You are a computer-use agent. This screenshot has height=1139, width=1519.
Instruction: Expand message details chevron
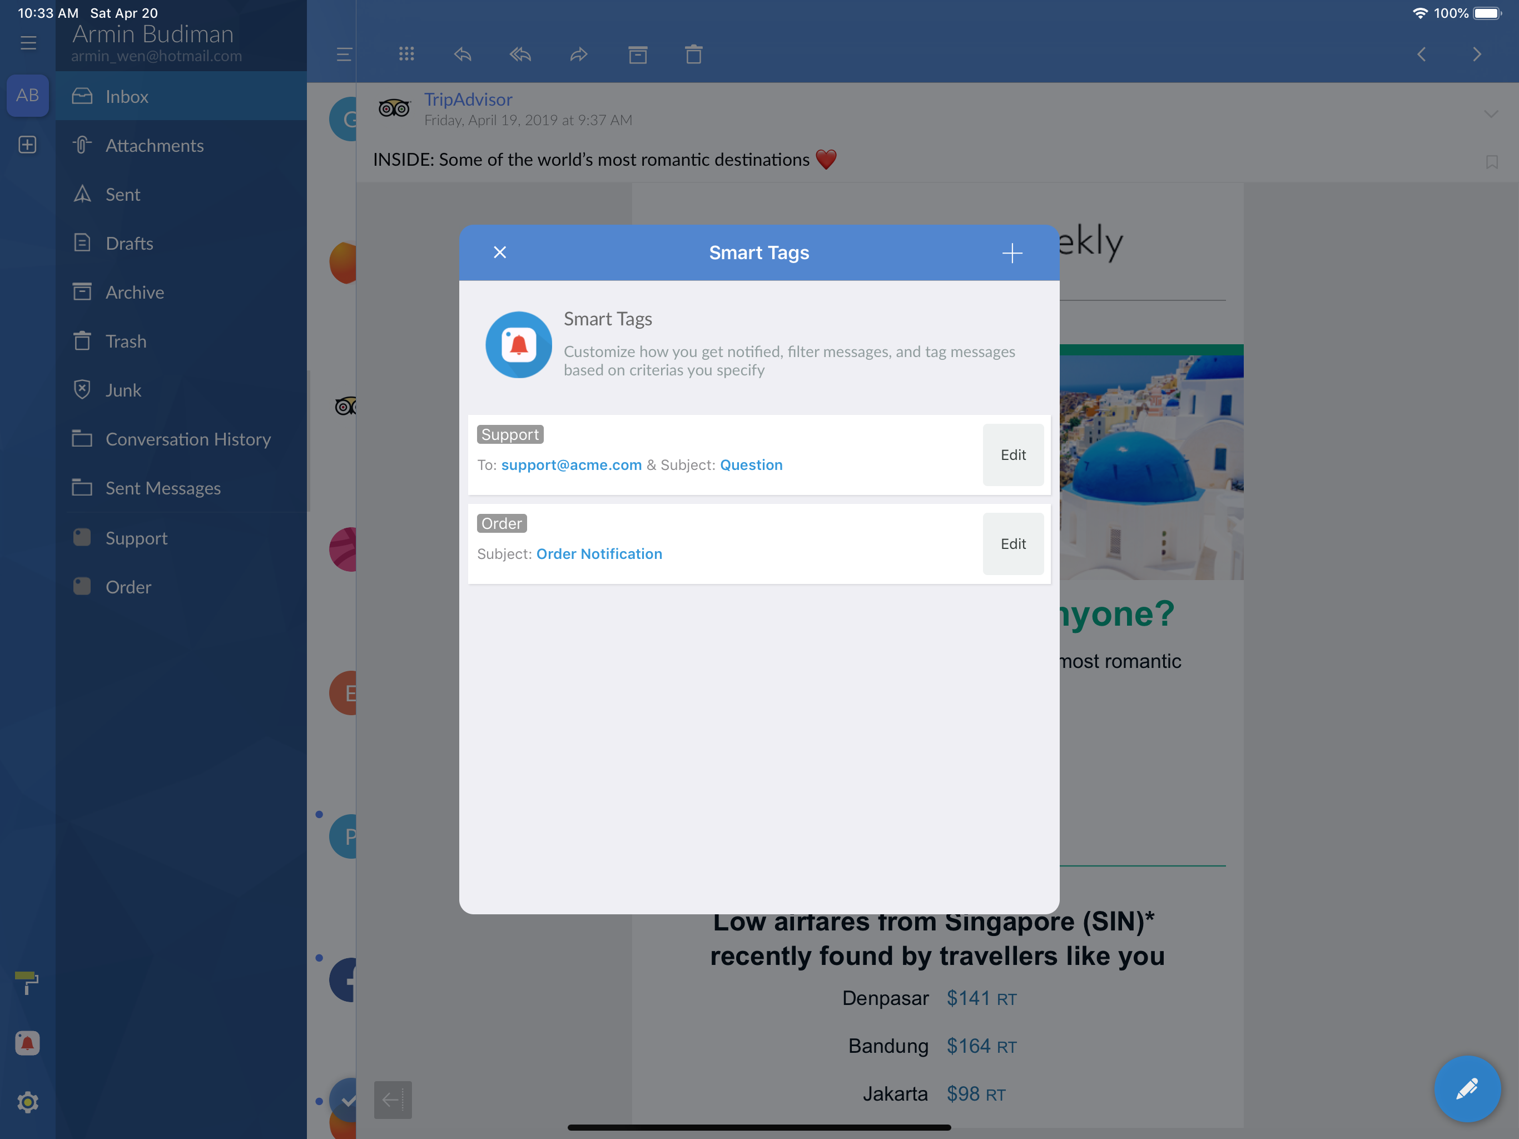pos(1490,114)
